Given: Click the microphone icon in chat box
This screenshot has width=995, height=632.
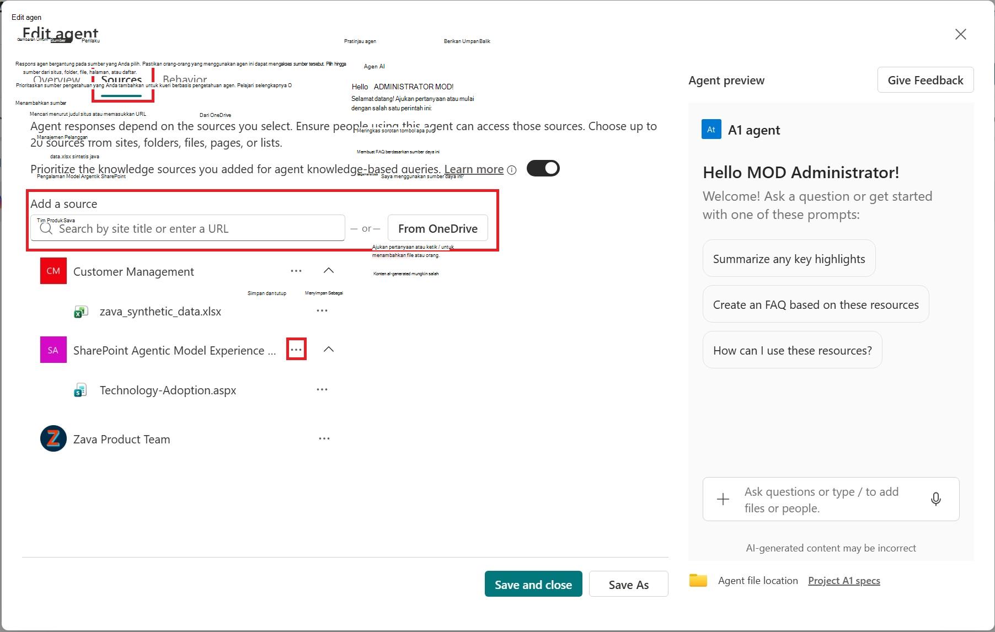Looking at the screenshot, I should click(x=935, y=499).
